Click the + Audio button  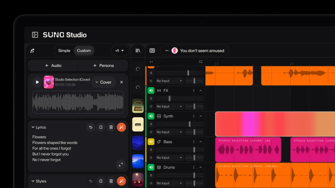[x=53, y=65]
